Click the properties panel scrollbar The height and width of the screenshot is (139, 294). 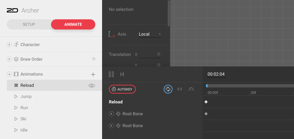[x=169, y=14]
